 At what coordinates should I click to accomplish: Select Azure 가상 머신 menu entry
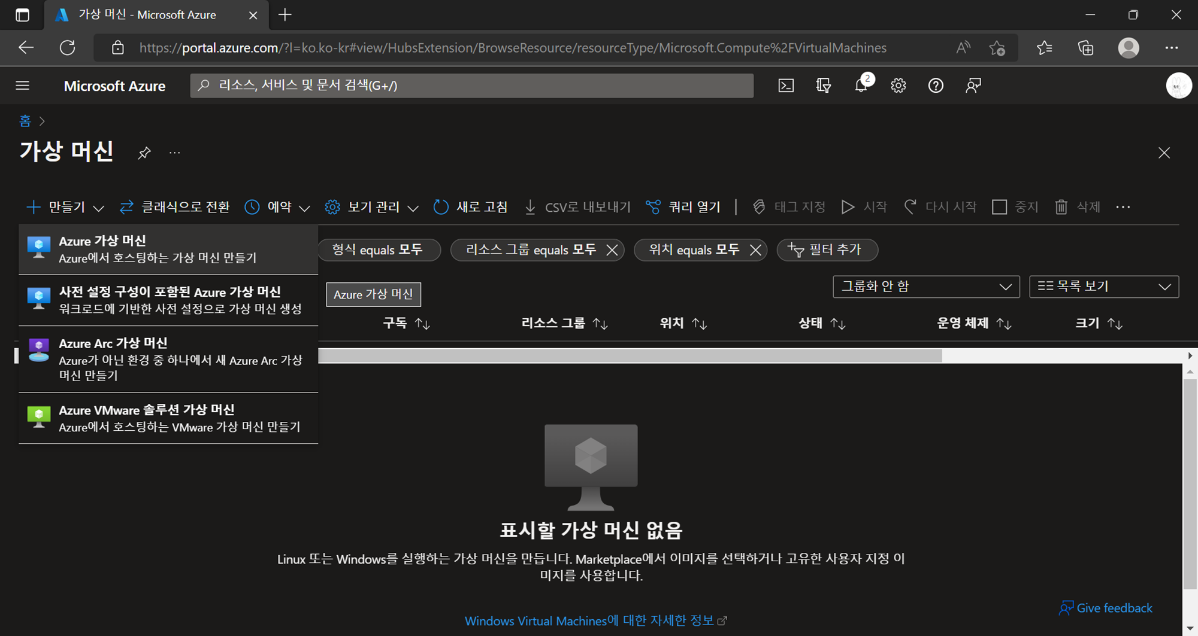[168, 249]
